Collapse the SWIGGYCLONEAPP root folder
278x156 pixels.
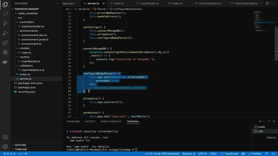(x=27, y=9)
